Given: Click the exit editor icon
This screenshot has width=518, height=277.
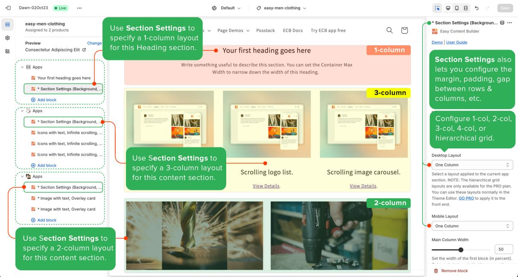Looking at the screenshot, I should pyautogui.click(x=8, y=8).
